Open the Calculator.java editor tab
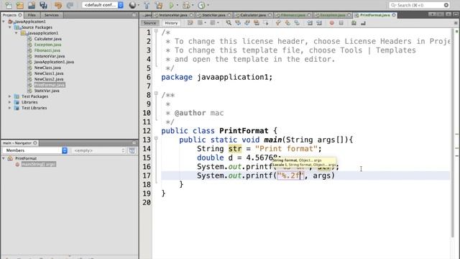The image size is (460, 259). click(x=253, y=15)
